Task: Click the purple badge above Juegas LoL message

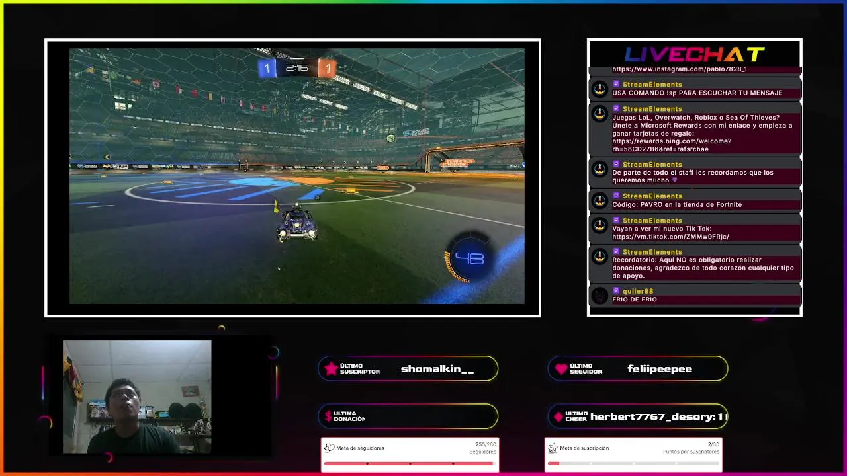Action: (616, 109)
